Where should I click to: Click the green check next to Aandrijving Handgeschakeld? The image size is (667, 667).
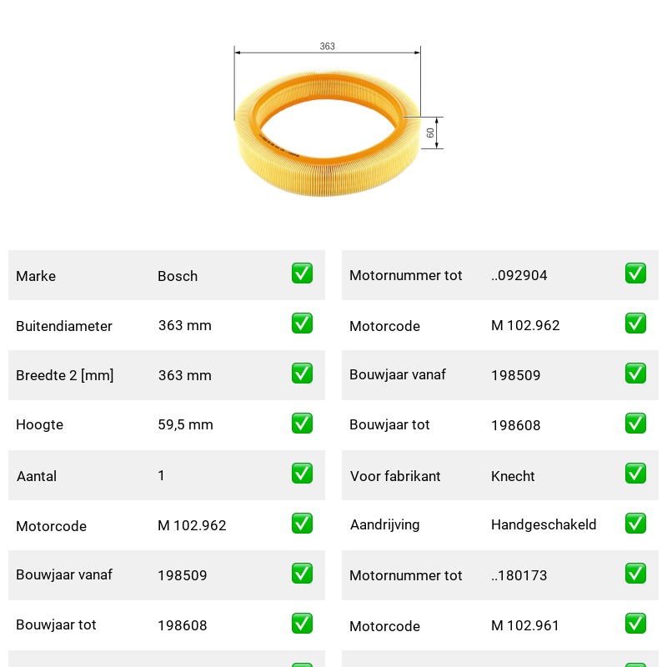pos(635,524)
